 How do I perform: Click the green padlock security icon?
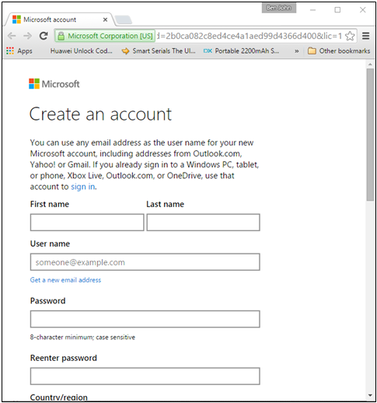pos(61,36)
